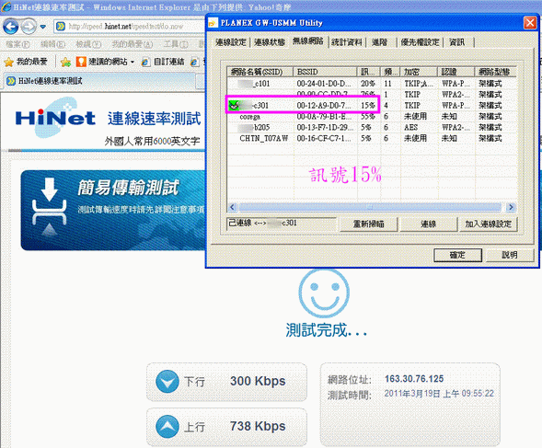This screenshot has height=448, width=542.
Task: Click the 自訂連結 favorites bar link
Action: [163, 62]
